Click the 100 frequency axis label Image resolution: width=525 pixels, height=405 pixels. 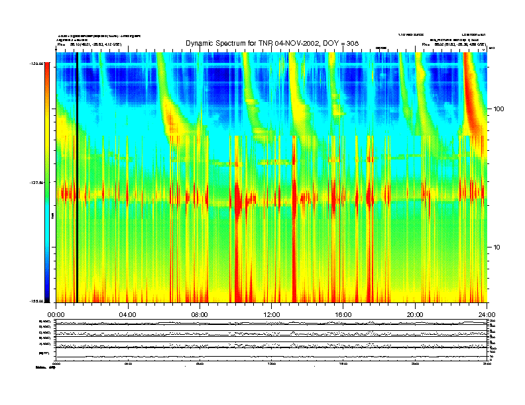tap(498, 109)
